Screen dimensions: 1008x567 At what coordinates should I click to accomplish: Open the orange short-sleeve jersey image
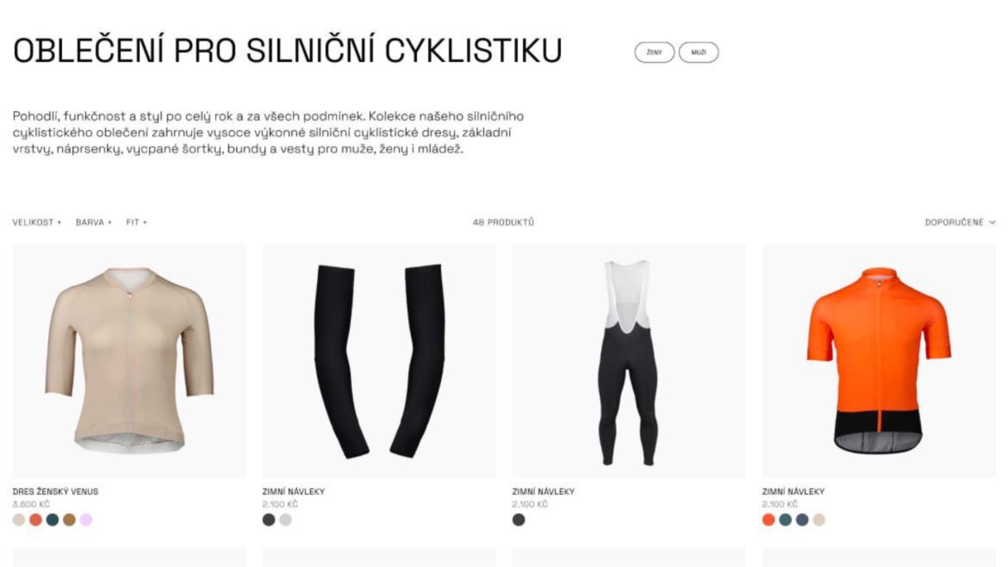click(x=878, y=360)
